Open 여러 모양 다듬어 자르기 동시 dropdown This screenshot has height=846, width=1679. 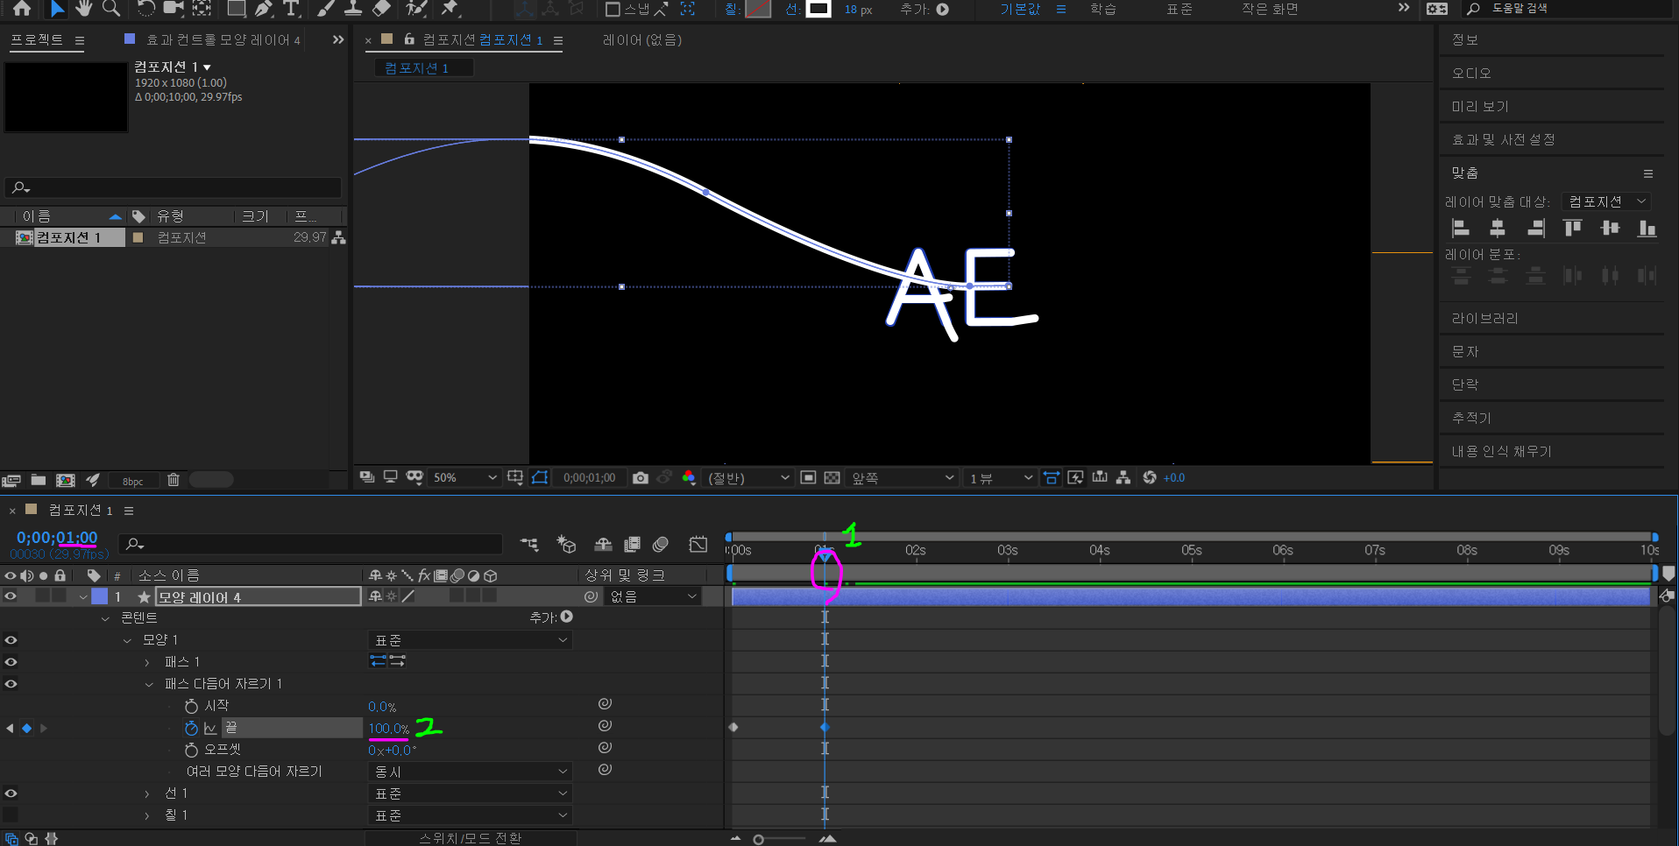coord(470,772)
